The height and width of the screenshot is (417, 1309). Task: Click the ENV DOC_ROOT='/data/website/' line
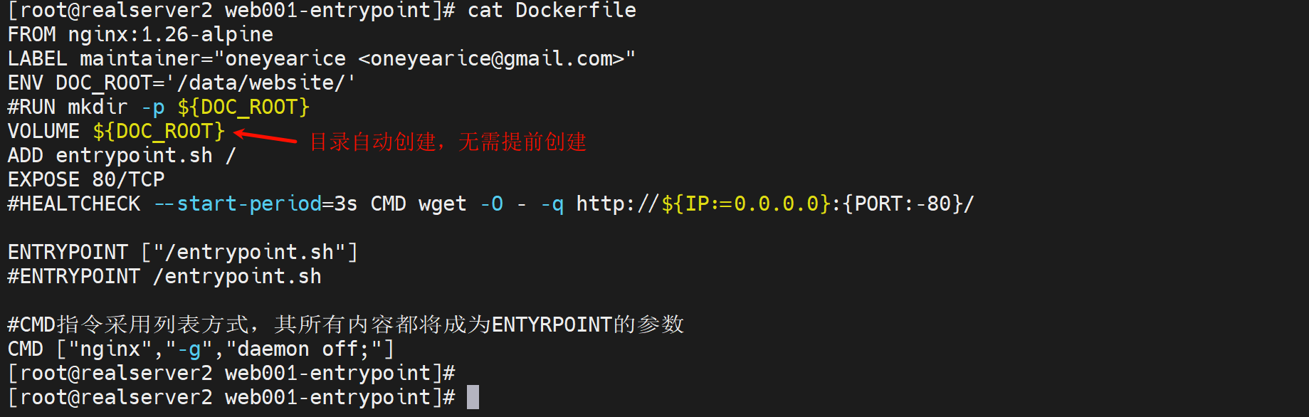point(182,83)
